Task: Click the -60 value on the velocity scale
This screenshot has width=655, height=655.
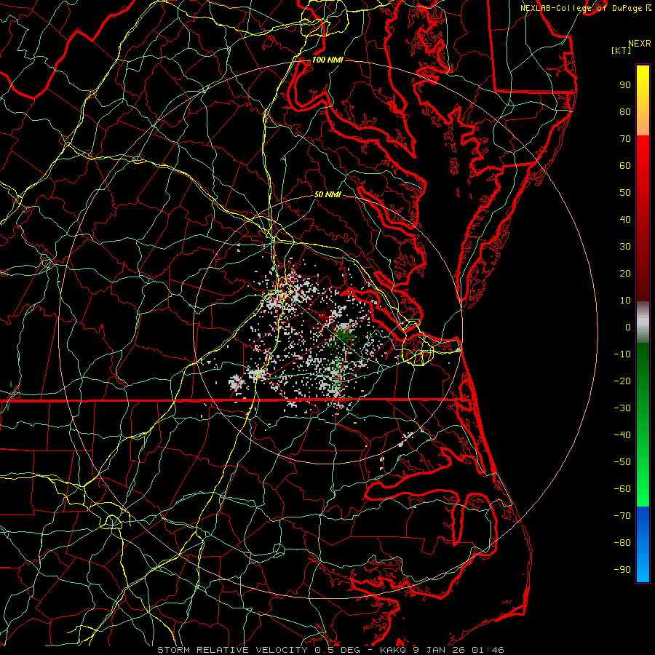Action: 622,489
